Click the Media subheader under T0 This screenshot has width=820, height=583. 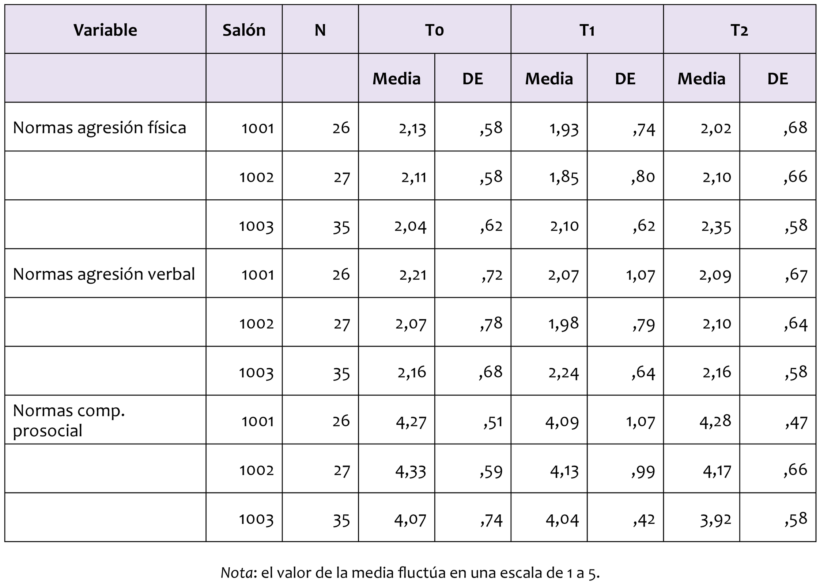396,78
